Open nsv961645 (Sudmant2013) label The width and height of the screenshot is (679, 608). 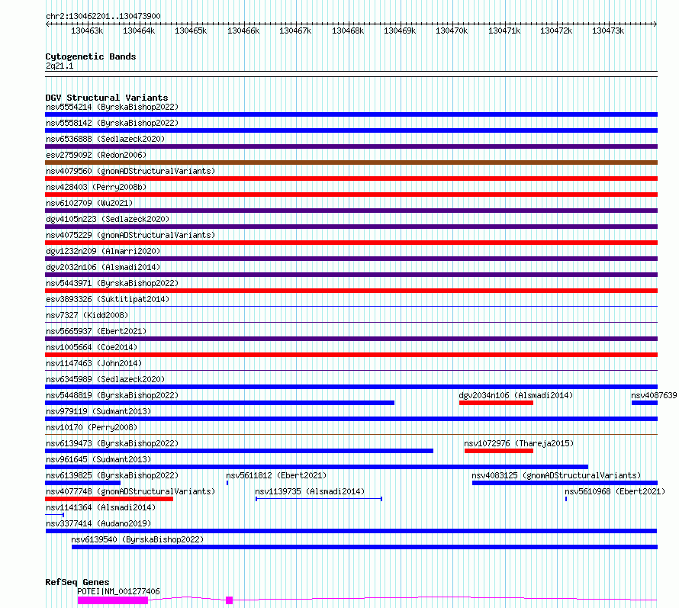point(98,459)
